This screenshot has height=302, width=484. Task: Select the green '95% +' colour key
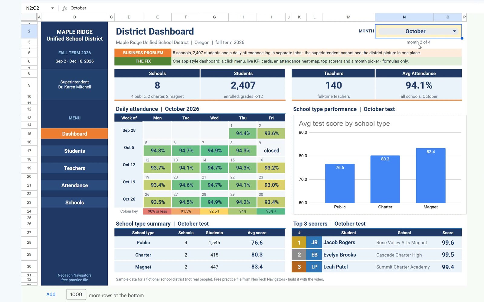(271, 211)
